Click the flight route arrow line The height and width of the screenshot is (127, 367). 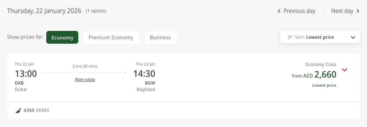(x=84, y=73)
